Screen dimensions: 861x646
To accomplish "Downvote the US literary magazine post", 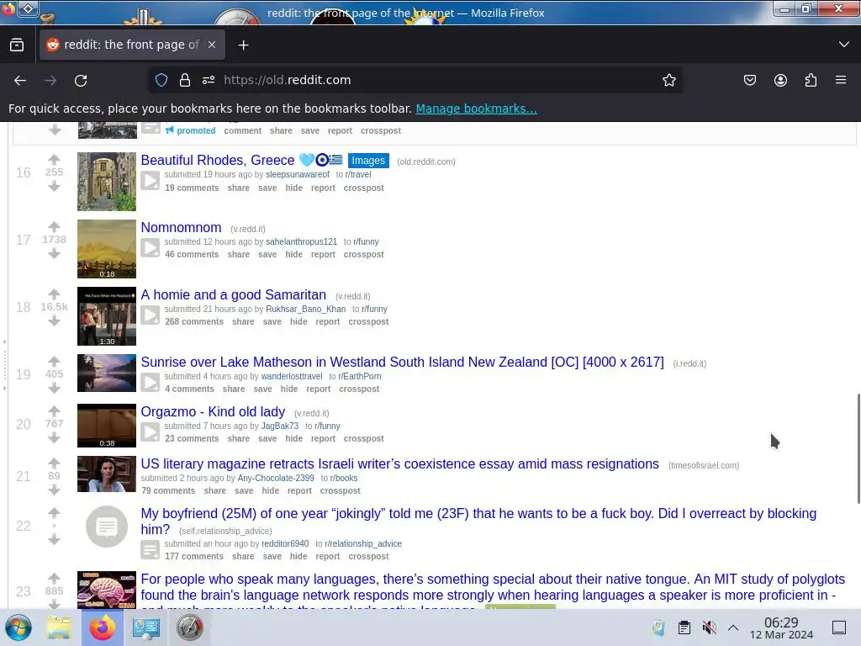I will (54, 490).
